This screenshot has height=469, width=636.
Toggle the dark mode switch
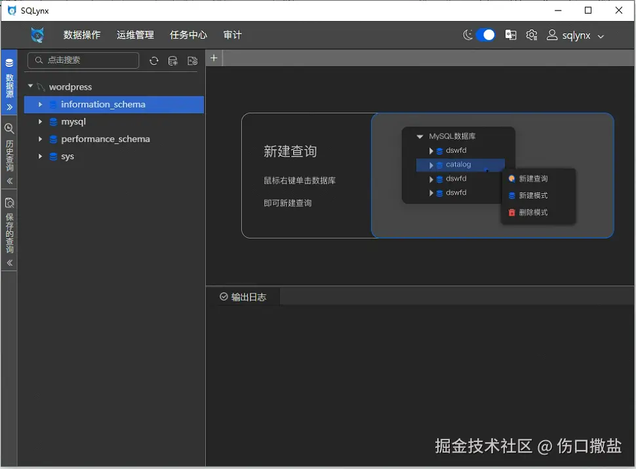[x=485, y=35]
